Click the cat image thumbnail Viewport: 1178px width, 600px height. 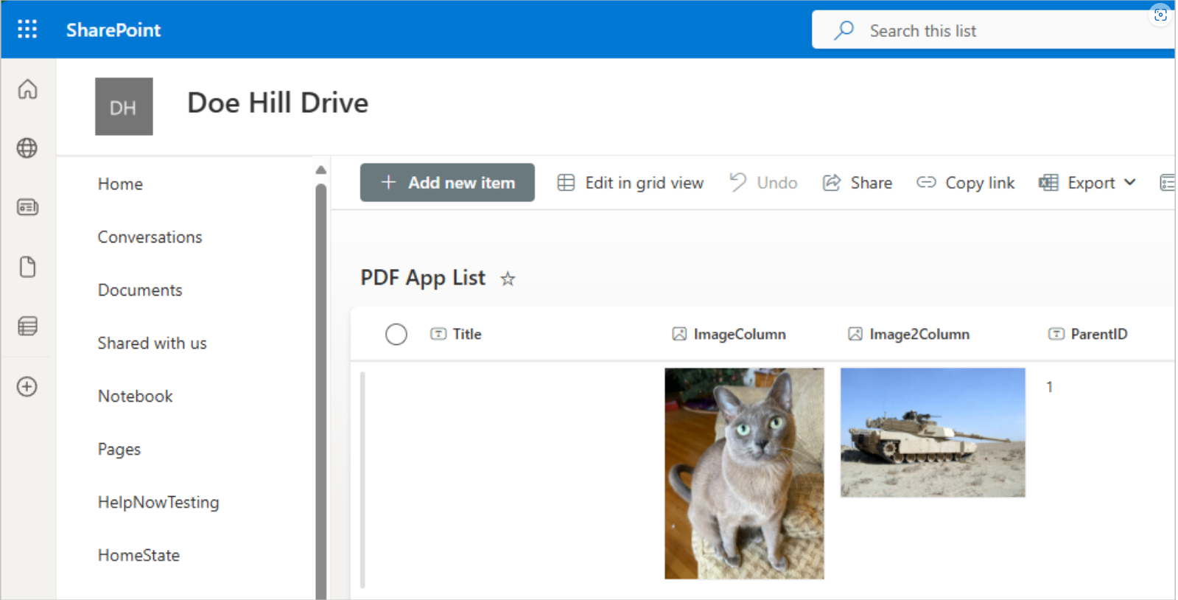coord(744,473)
